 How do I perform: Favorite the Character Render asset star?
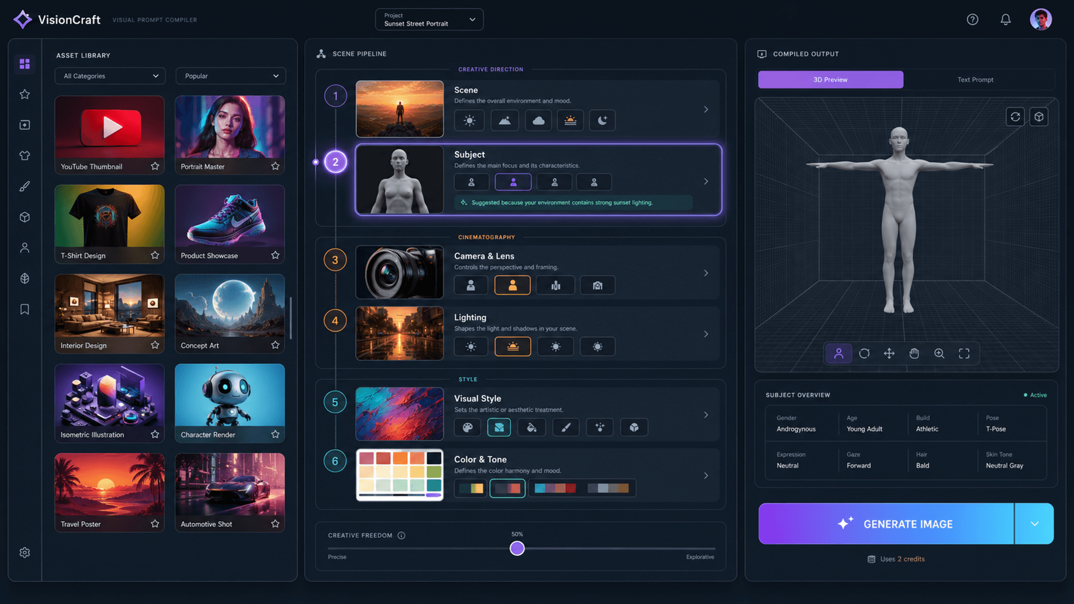coord(275,434)
